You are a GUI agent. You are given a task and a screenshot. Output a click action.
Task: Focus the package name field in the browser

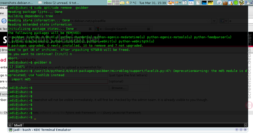(x=68, y=75)
